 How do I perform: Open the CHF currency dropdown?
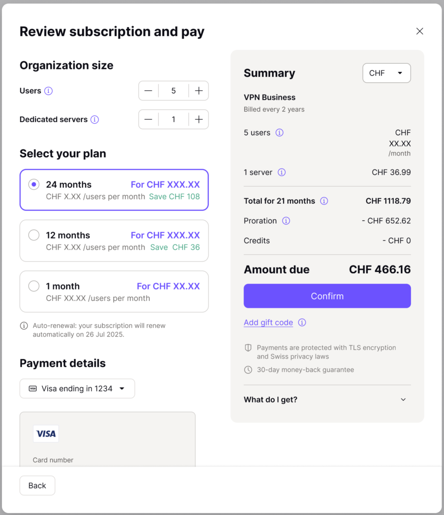click(x=387, y=73)
